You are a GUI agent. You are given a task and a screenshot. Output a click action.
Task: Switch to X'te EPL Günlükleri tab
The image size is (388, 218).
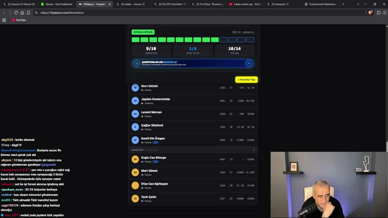[170, 4]
